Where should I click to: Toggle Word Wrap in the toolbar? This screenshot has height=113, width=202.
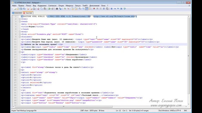80,9
